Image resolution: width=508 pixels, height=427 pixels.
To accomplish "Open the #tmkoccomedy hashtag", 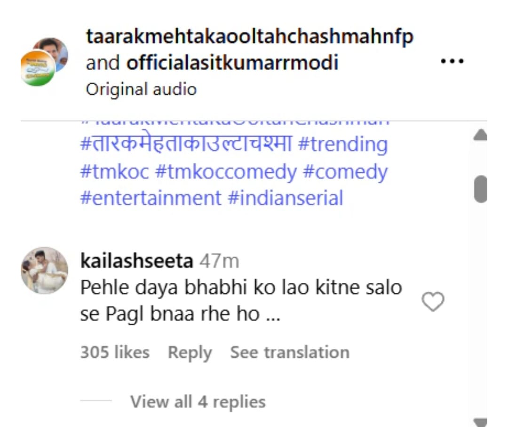I will coord(226,172).
